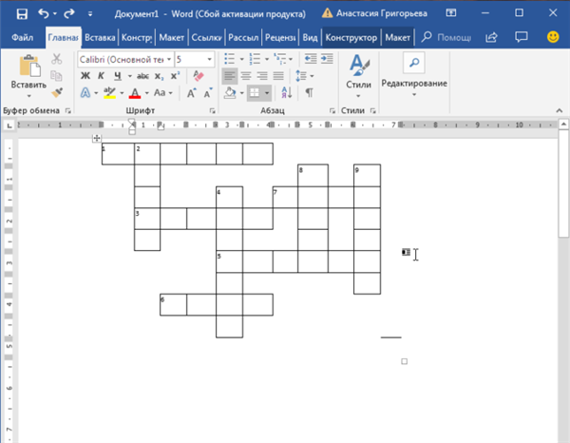Redo the last action
The width and height of the screenshot is (570, 443).
pos(68,14)
